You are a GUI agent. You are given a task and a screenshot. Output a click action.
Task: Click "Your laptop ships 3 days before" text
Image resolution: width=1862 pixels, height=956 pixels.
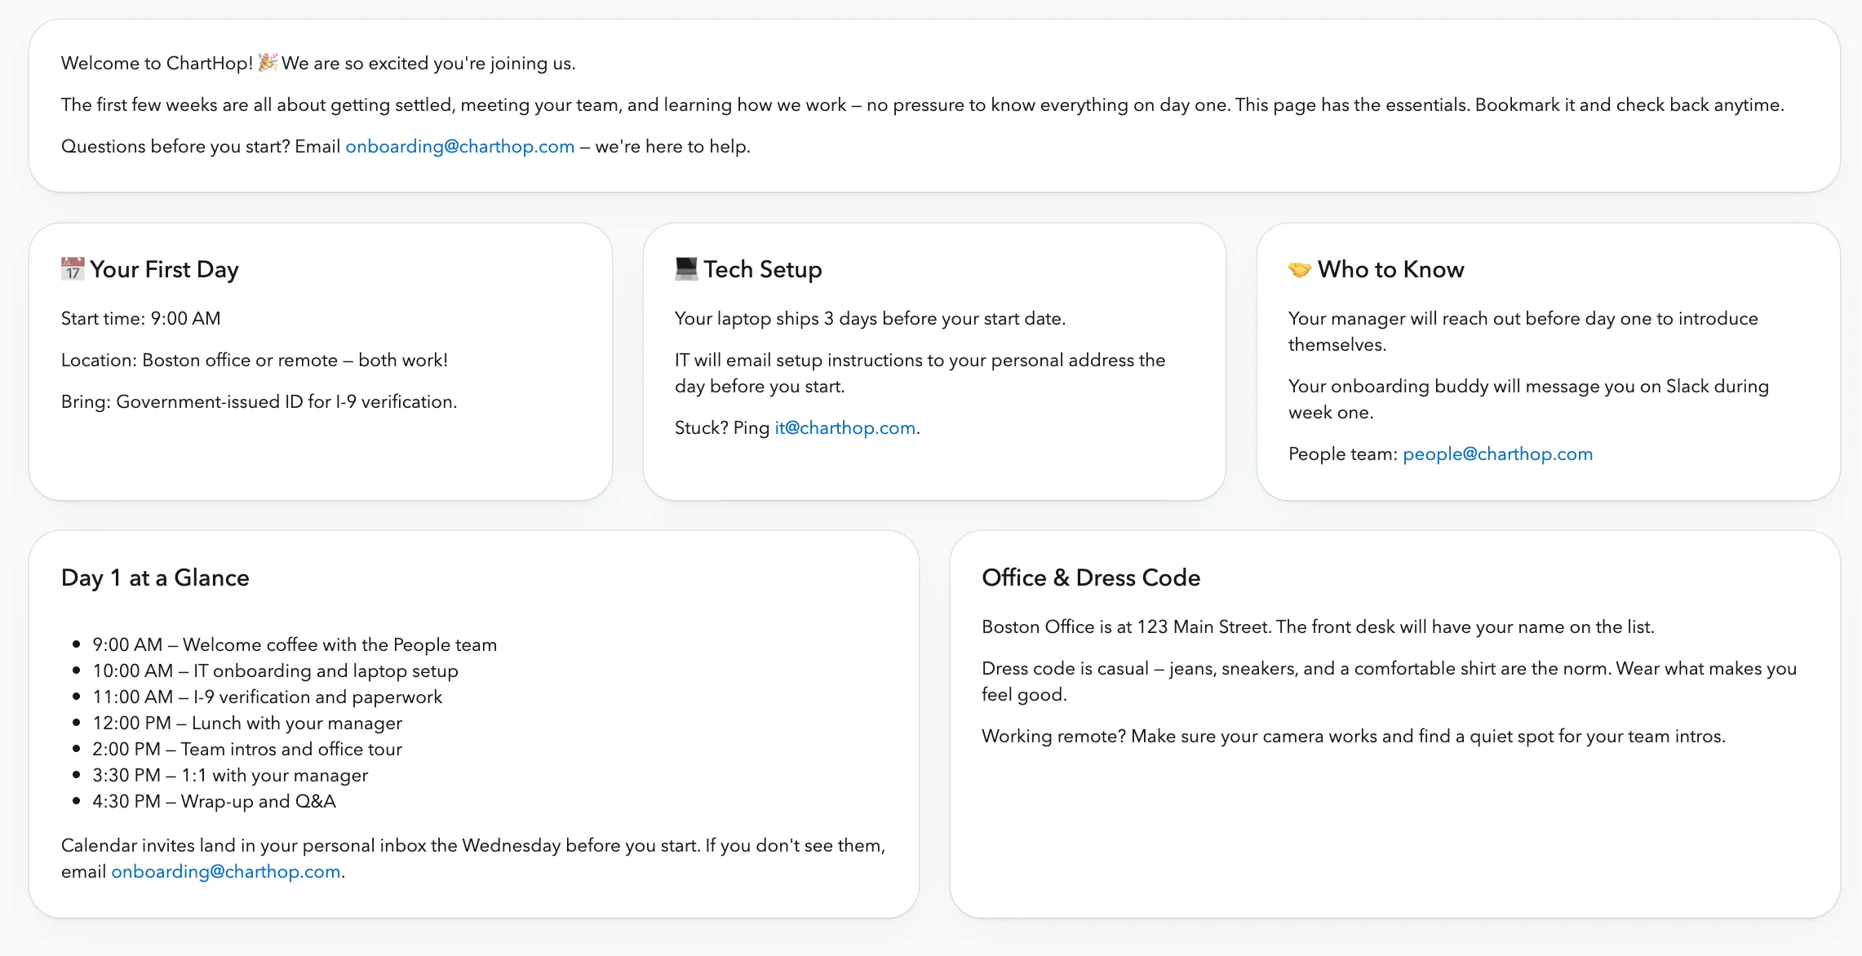click(x=871, y=318)
